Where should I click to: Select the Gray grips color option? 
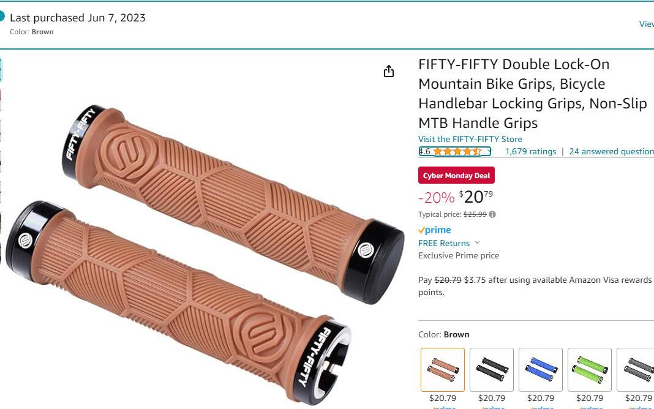635,370
